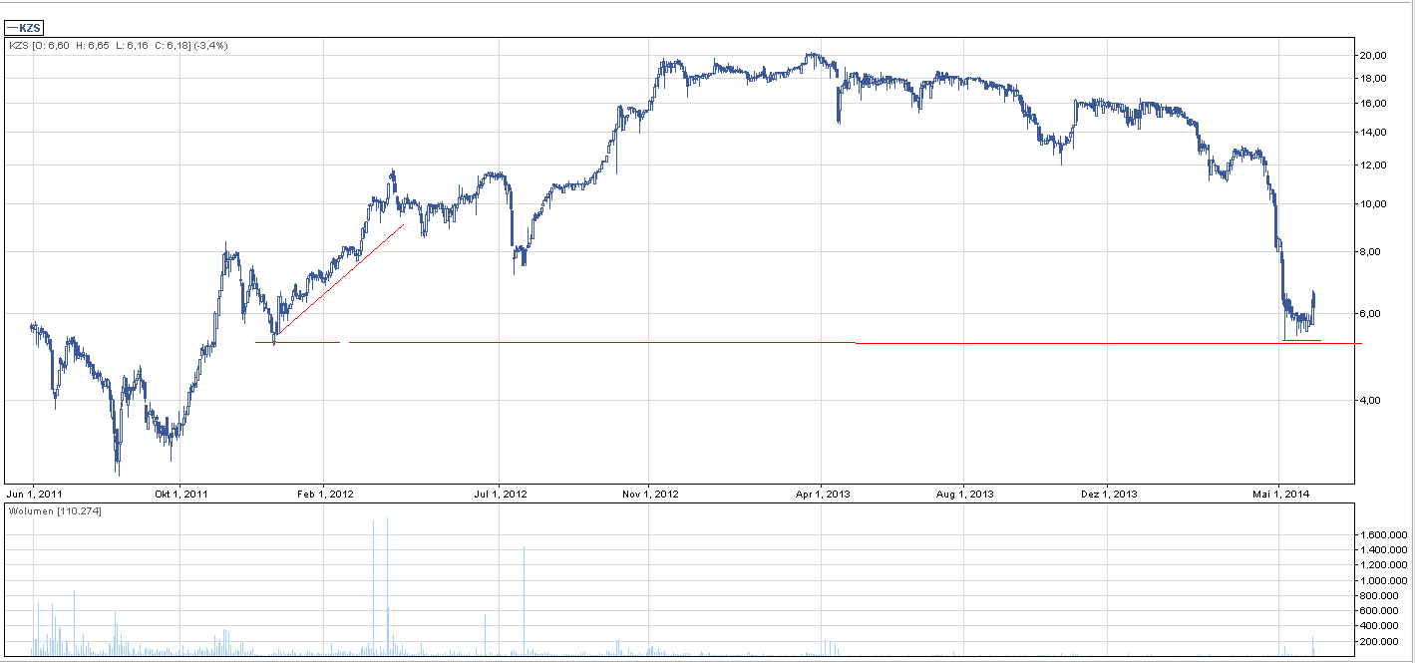Click the Apr 1, 2013 date label
The height and width of the screenshot is (663, 1416).
click(822, 494)
